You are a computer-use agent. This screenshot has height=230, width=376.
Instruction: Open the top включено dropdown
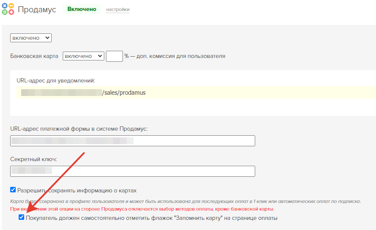tap(31, 38)
